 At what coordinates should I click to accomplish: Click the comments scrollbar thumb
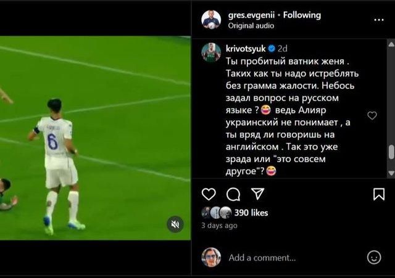391,152
